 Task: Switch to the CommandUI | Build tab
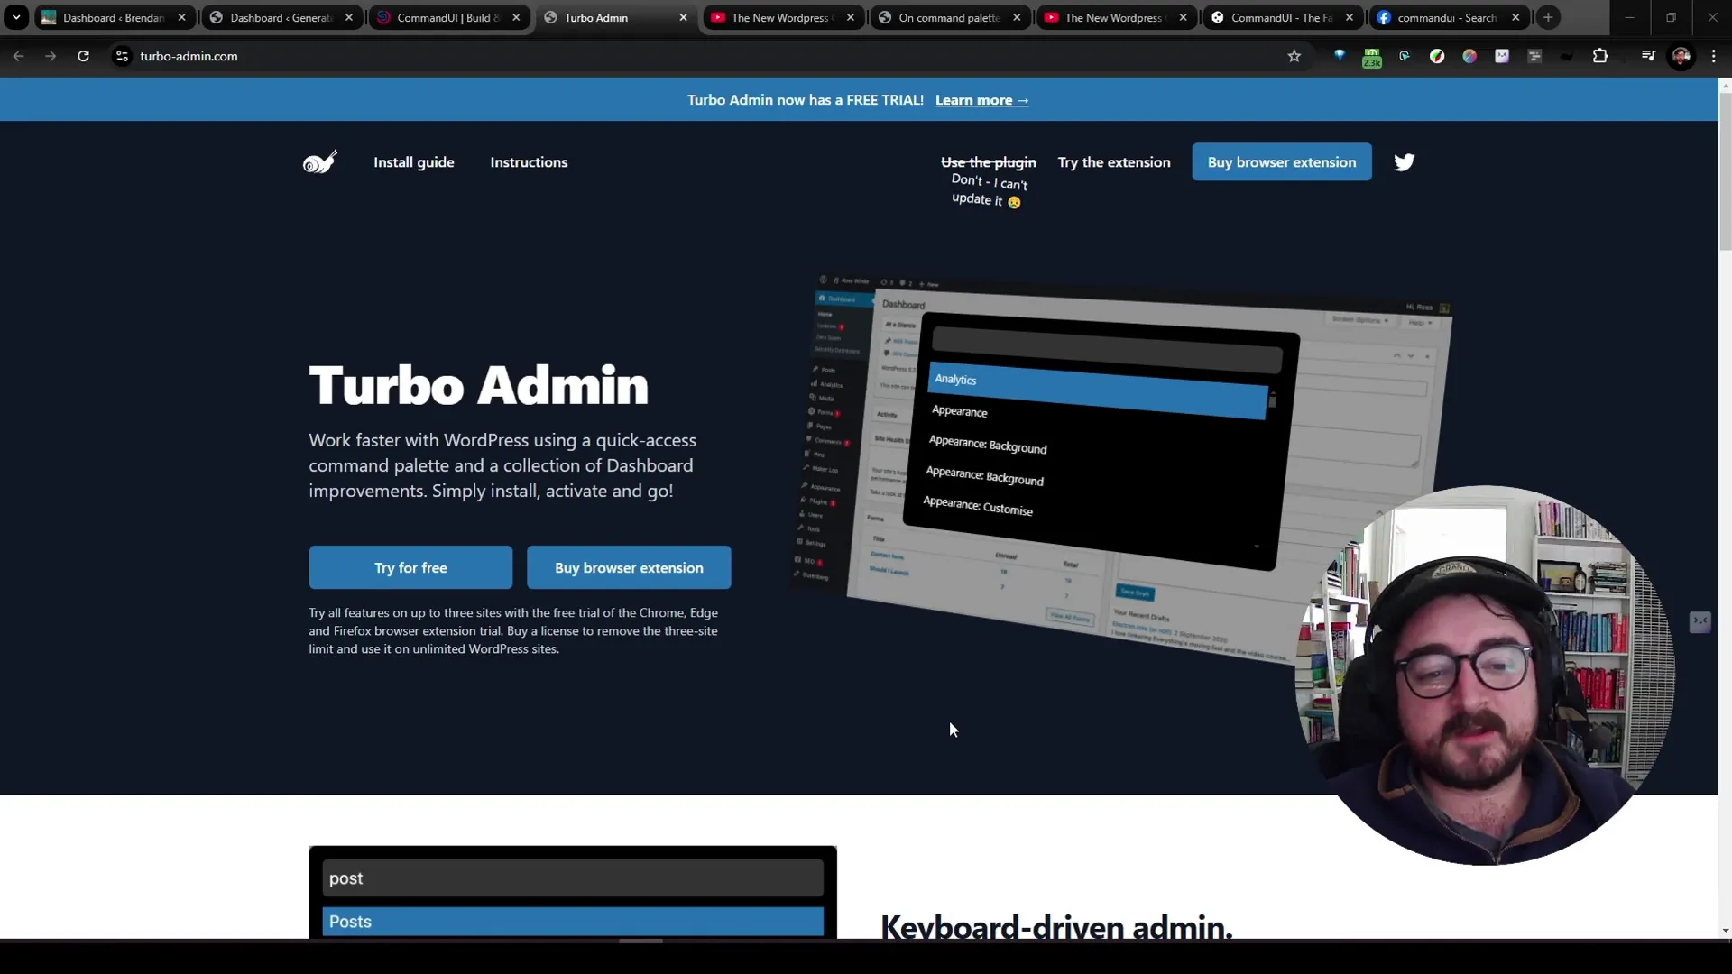447,17
